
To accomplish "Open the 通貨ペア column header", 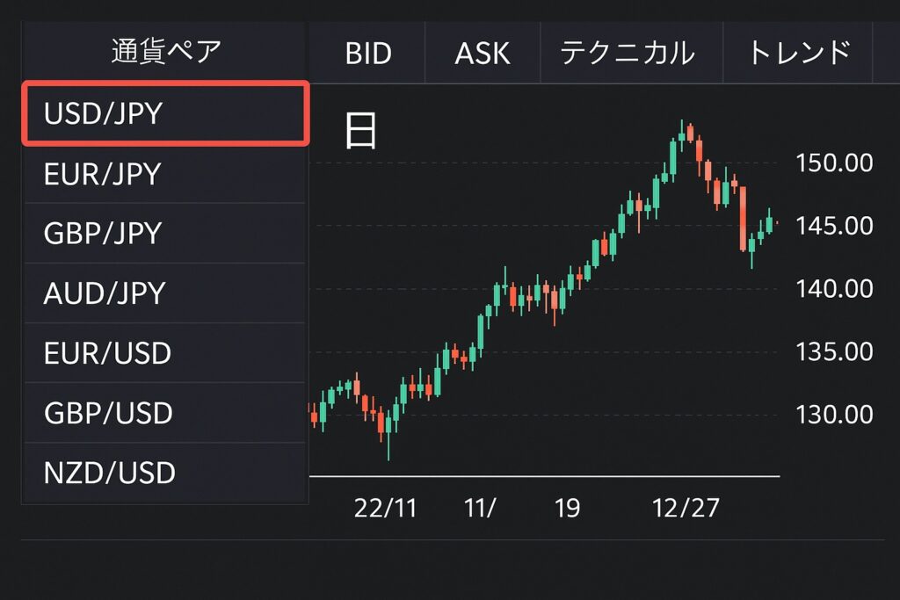I will tap(166, 52).
